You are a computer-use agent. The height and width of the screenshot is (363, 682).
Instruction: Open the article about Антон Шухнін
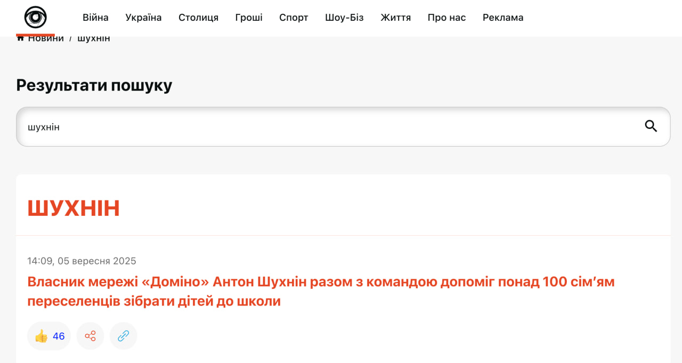[x=320, y=291]
